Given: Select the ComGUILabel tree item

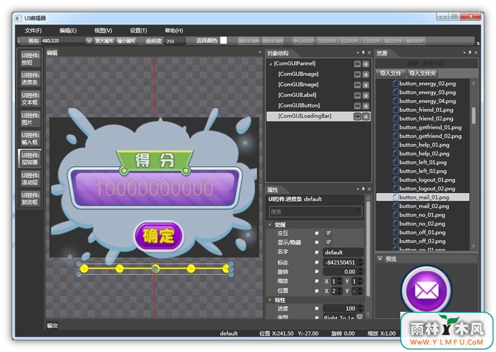Looking at the screenshot, I should tap(297, 95).
